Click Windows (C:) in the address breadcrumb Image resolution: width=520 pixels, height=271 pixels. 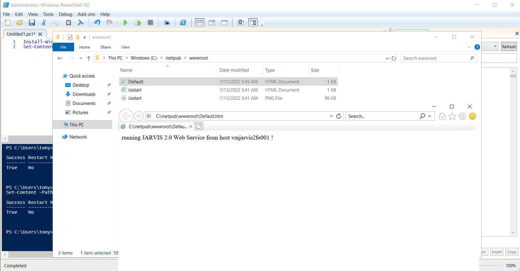click(144, 58)
